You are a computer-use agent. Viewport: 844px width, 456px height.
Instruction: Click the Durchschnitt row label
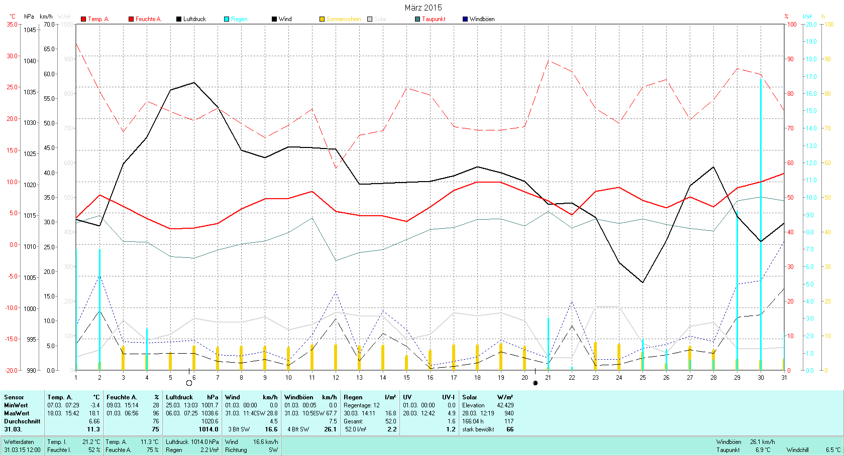point(22,421)
